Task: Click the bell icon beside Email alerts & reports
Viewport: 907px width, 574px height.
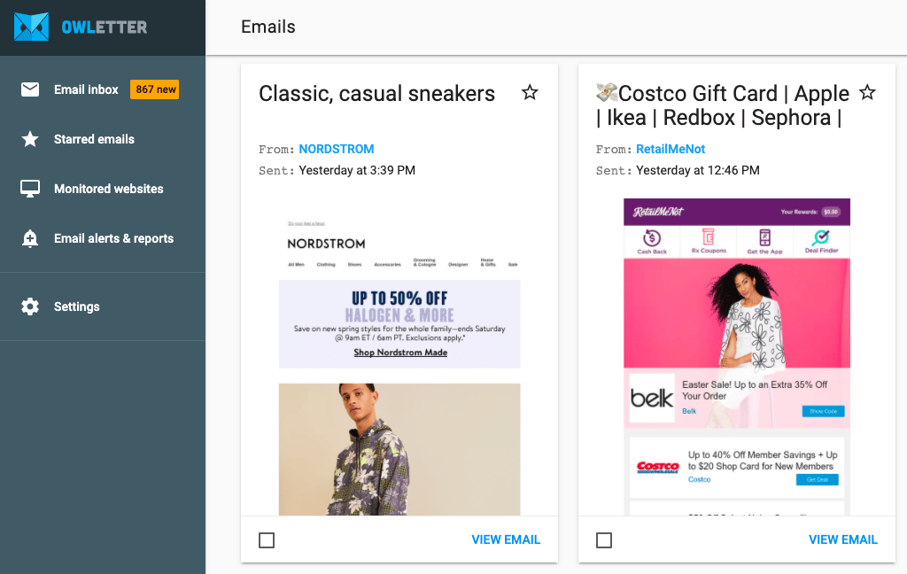Action: click(30, 238)
